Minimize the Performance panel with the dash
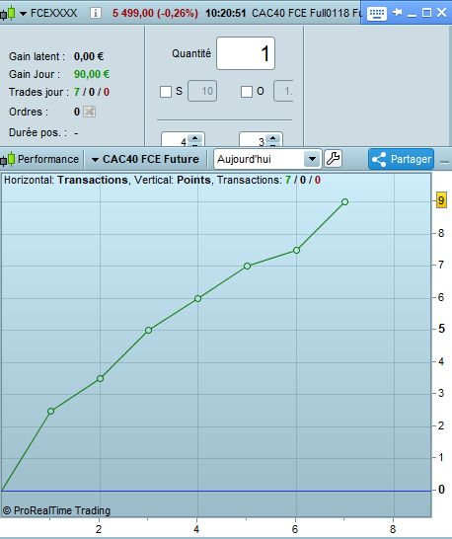The image size is (452, 539). [x=444, y=162]
